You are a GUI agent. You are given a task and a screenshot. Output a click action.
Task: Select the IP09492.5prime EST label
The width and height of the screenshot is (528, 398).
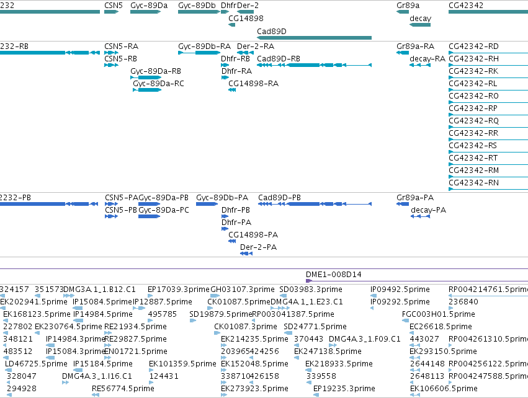point(400,290)
